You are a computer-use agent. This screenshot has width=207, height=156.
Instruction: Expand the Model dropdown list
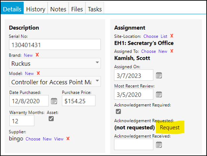[55, 82]
